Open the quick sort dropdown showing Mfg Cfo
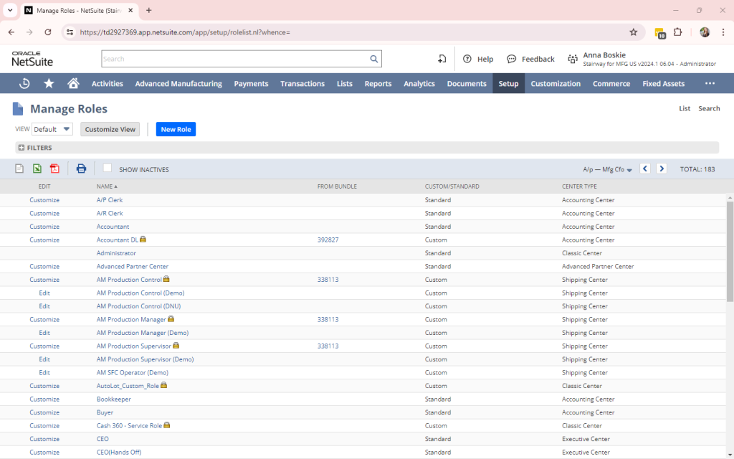The width and height of the screenshot is (734, 459). [607, 169]
